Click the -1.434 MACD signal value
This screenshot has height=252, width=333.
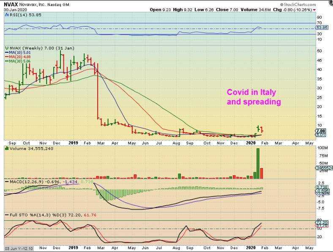pyautogui.click(x=70, y=182)
